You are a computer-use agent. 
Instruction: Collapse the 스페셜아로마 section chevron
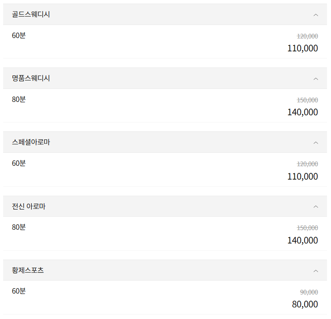(x=316, y=143)
